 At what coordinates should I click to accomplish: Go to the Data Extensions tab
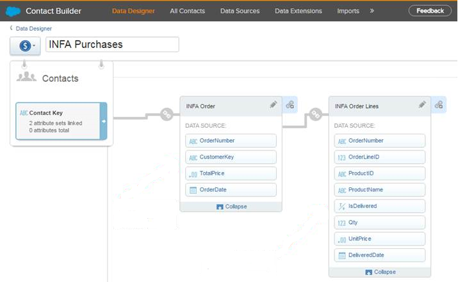[x=299, y=11]
